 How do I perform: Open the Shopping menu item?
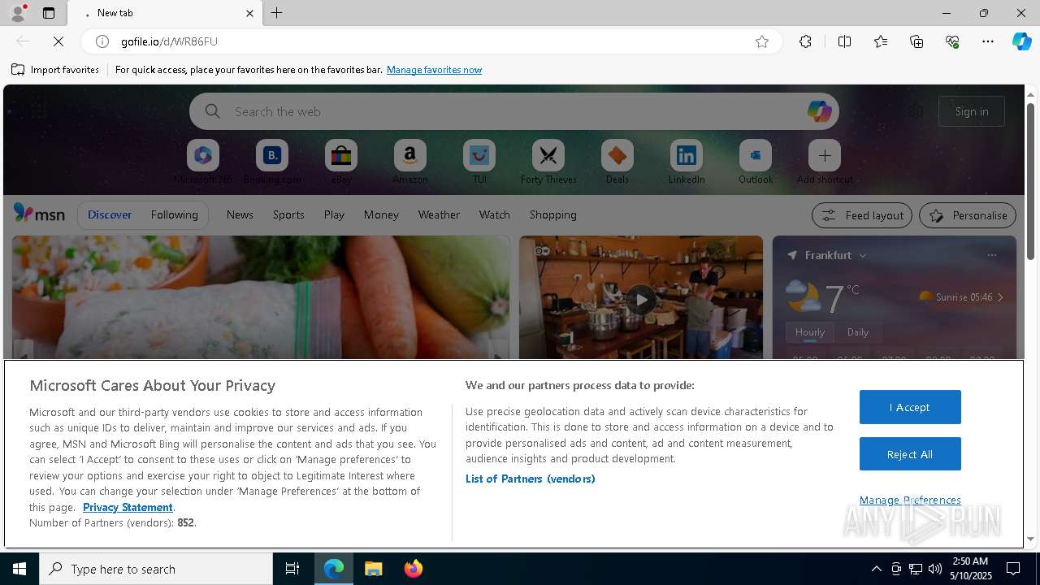pyautogui.click(x=553, y=214)
